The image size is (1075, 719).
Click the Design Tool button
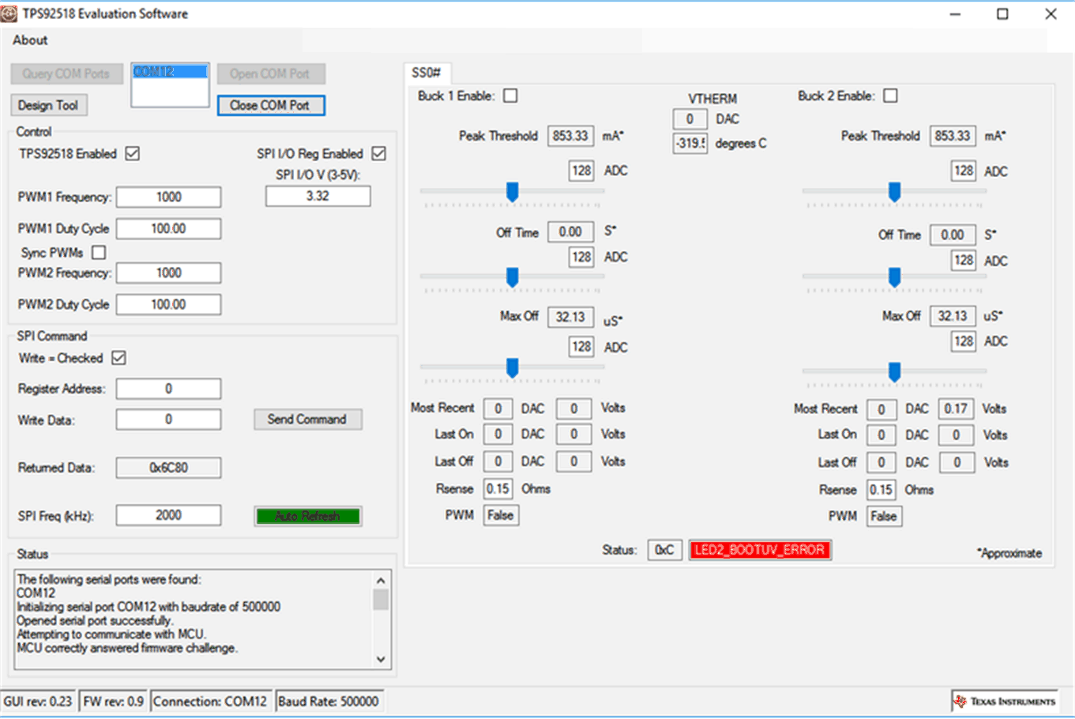(48, 105)
